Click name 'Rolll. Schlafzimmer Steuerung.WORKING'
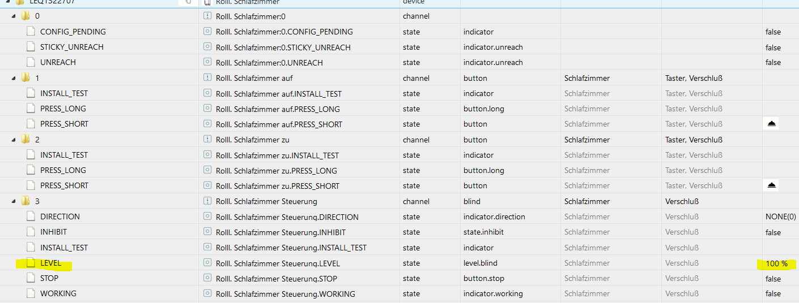799x303 pixels. tap(285, 293)
